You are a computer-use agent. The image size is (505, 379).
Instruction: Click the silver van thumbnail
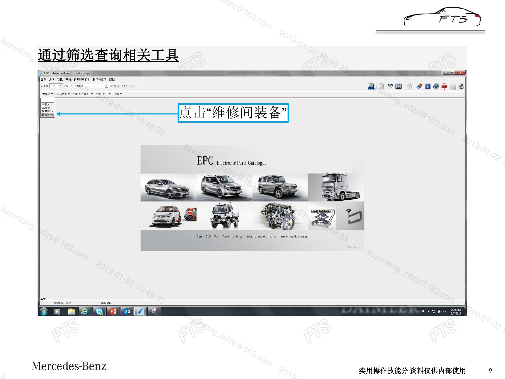pyautogui.click(x=224, y=187)
